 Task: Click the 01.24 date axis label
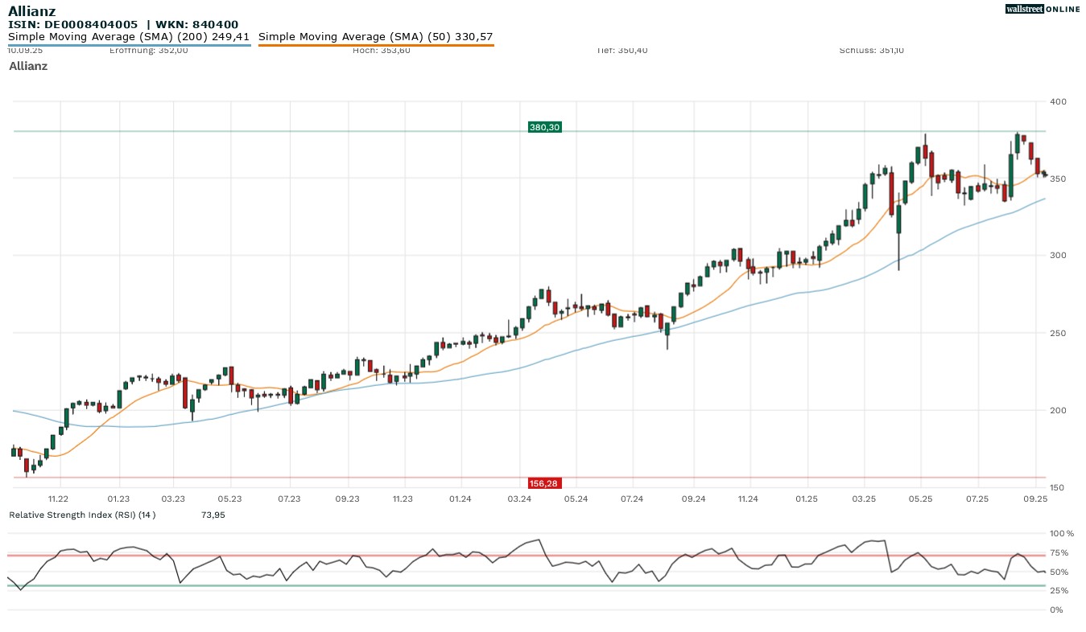(x=460, y=499)
